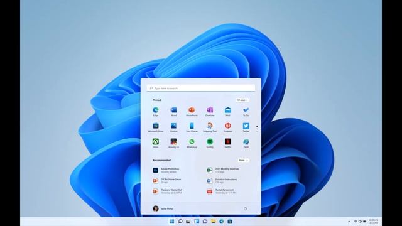Open Search from the taskbar
402x226 pixels.
180,222
